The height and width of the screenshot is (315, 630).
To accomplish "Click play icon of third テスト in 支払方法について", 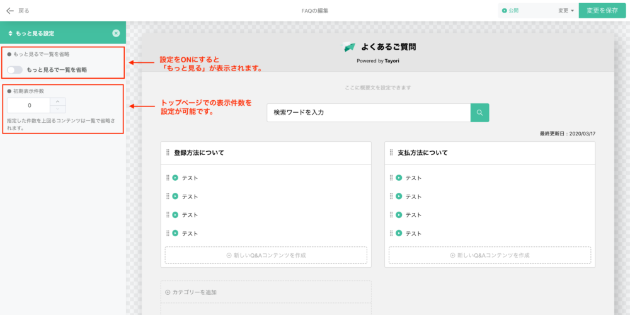I will [x=399, y=215].
